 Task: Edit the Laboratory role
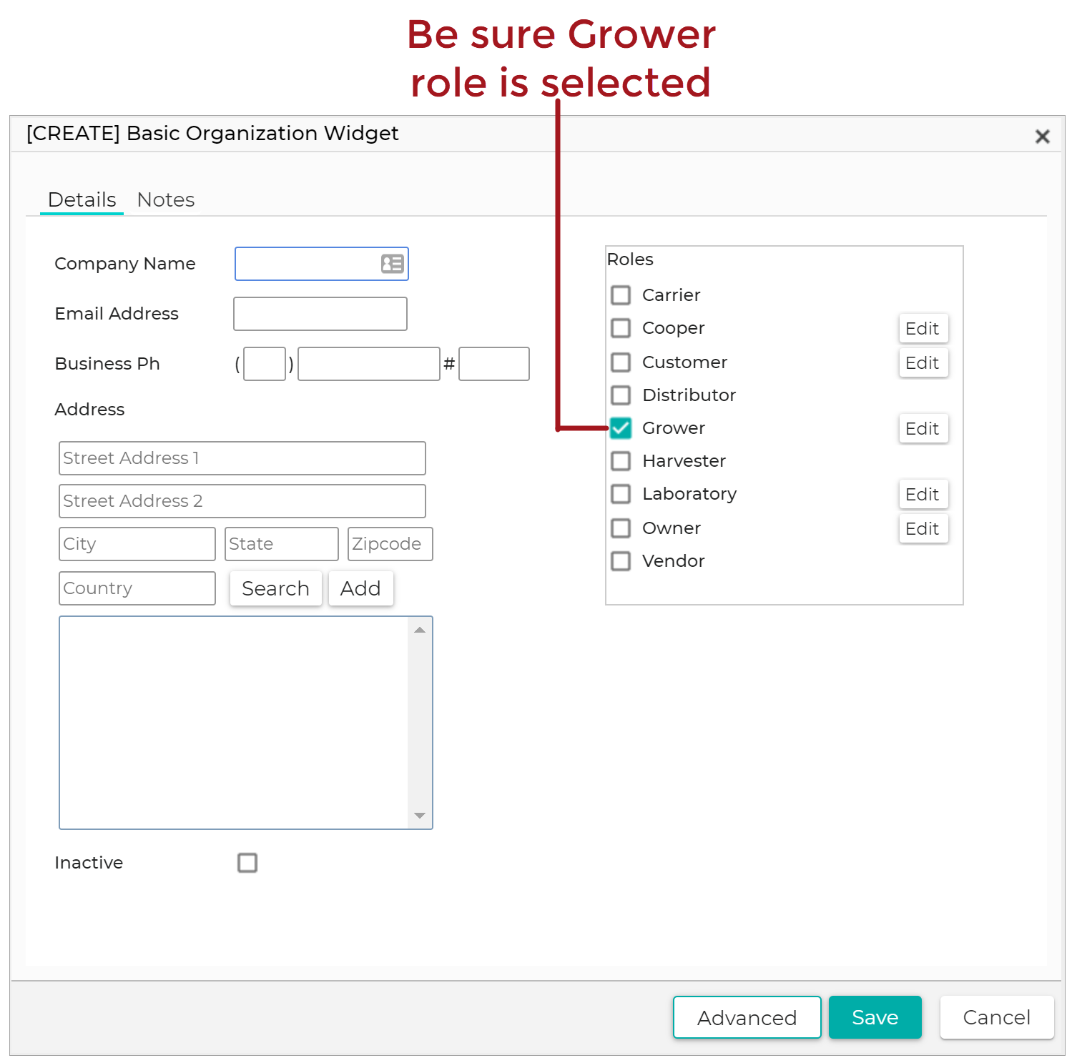click(x=923, y=494)
